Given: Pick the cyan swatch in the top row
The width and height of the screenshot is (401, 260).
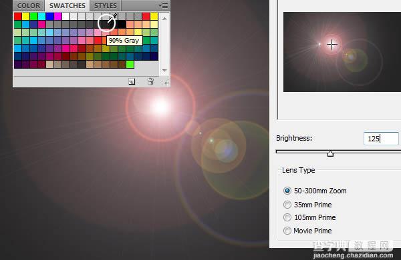Looking at the screenshot, I should pos(41,16).
